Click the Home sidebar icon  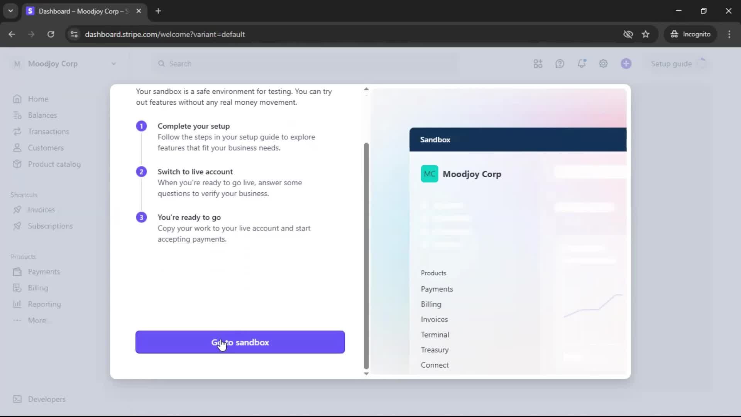(17, 99)
